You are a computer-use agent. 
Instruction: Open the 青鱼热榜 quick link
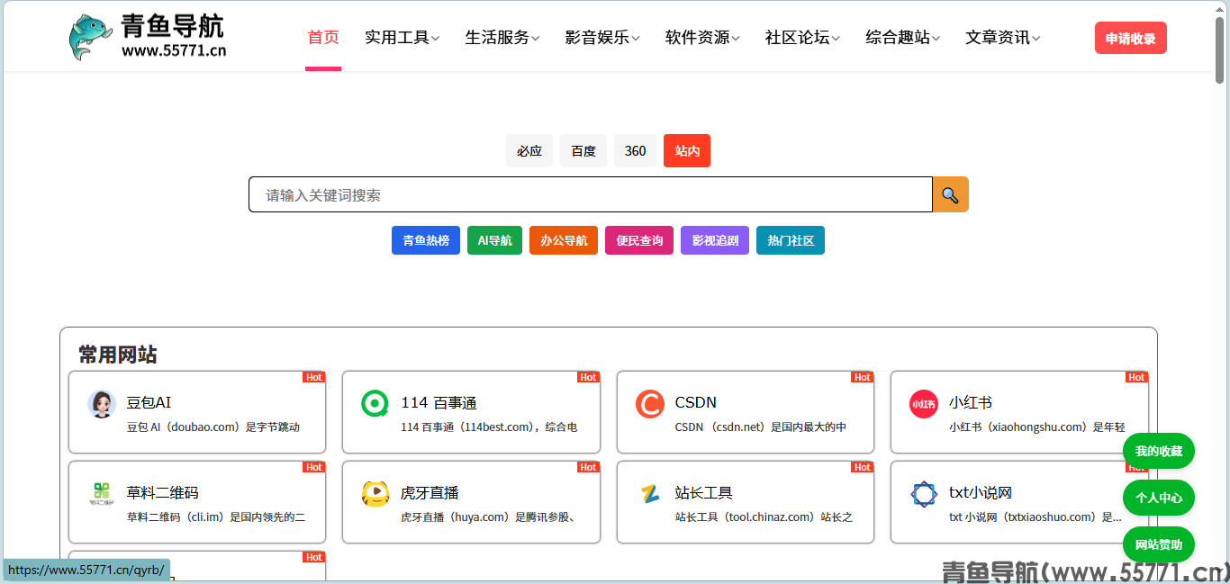tap(426, 240)
